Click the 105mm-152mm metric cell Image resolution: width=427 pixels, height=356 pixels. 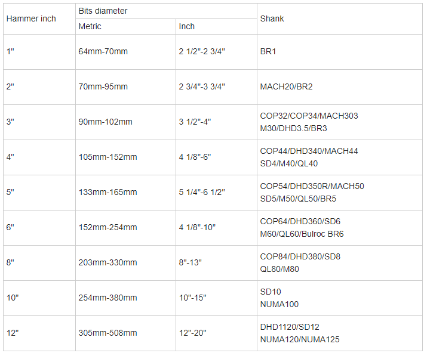tap(125, 157)
